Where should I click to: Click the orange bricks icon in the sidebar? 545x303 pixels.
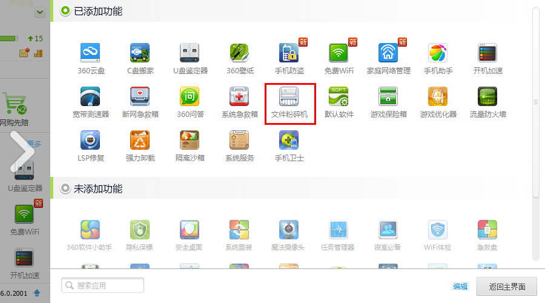click(38, 53)
